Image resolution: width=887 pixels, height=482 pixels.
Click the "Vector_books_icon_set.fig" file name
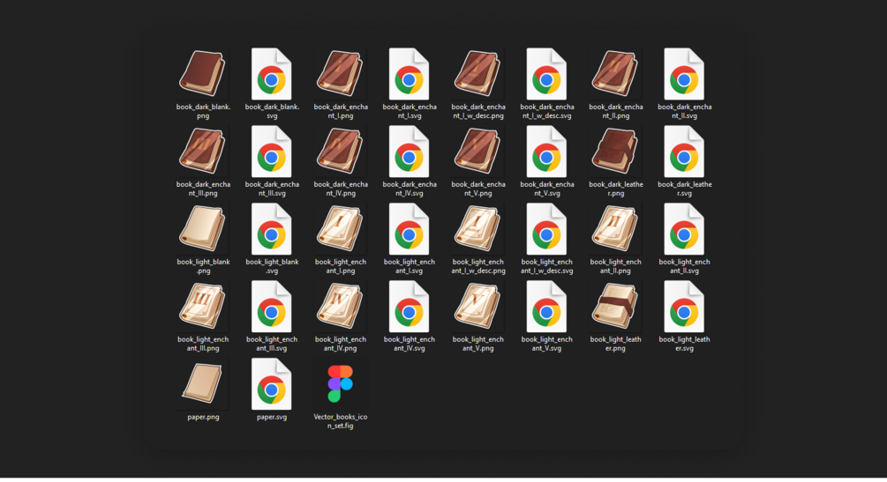[x=341, y=421]
